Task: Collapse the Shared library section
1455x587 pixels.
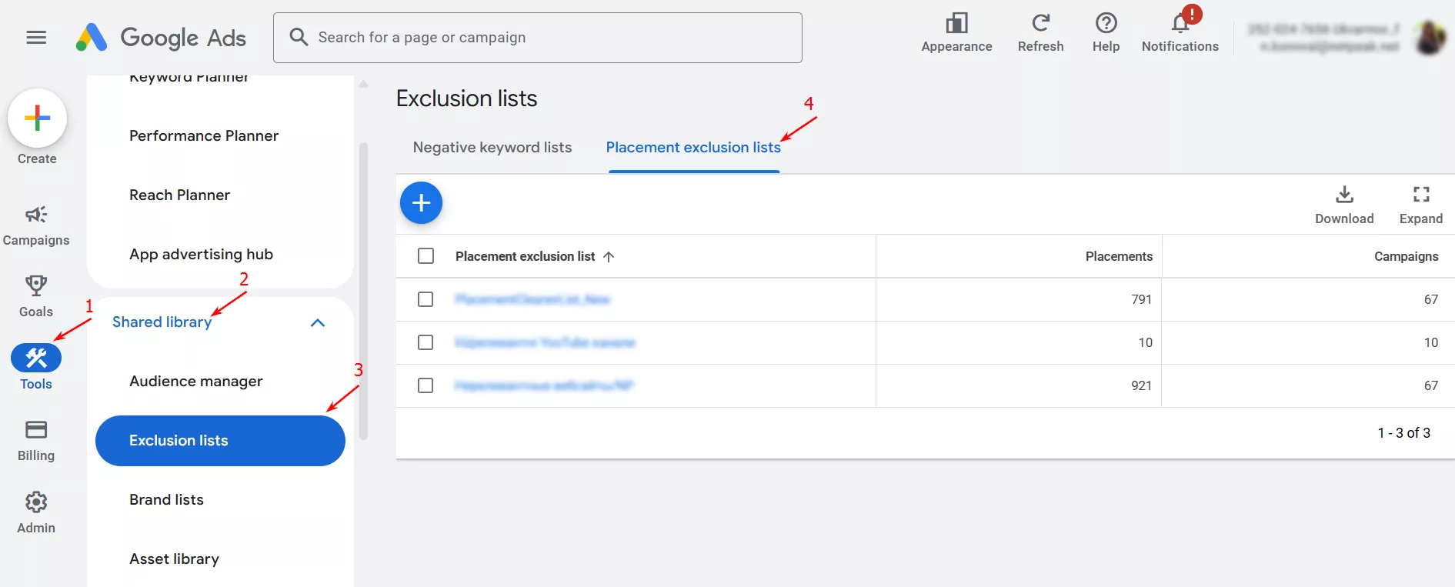Action: tap(317, 322)
